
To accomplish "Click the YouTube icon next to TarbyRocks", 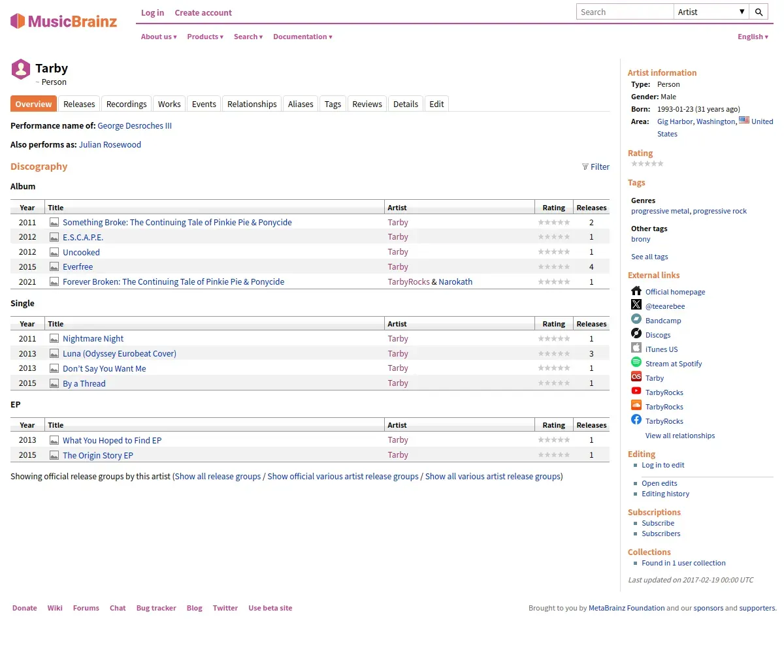I will 636,391.
